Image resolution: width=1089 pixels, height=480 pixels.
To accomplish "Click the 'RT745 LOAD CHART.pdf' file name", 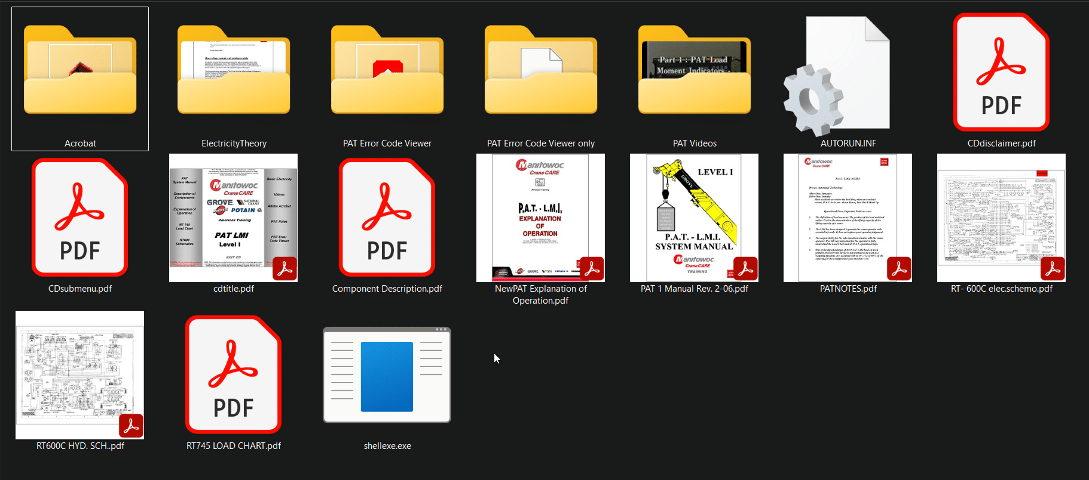I will pos(234,446).
